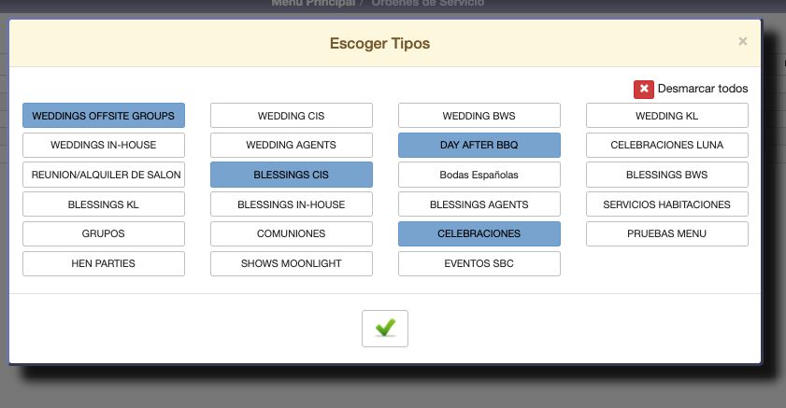
Task: Select the Bodas Españolas type
Action: pyautogui.click(x=479, y=175)
